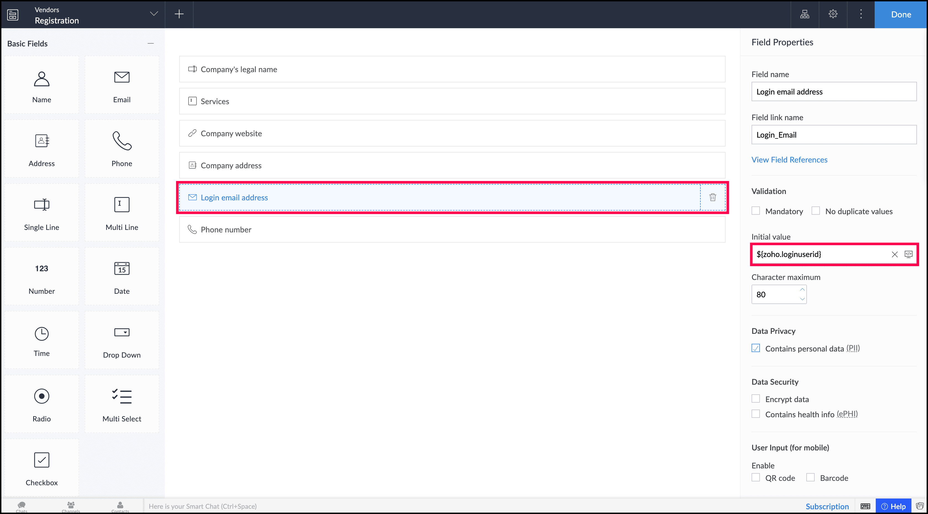Open the three-dot more options menu

[861, 14]
